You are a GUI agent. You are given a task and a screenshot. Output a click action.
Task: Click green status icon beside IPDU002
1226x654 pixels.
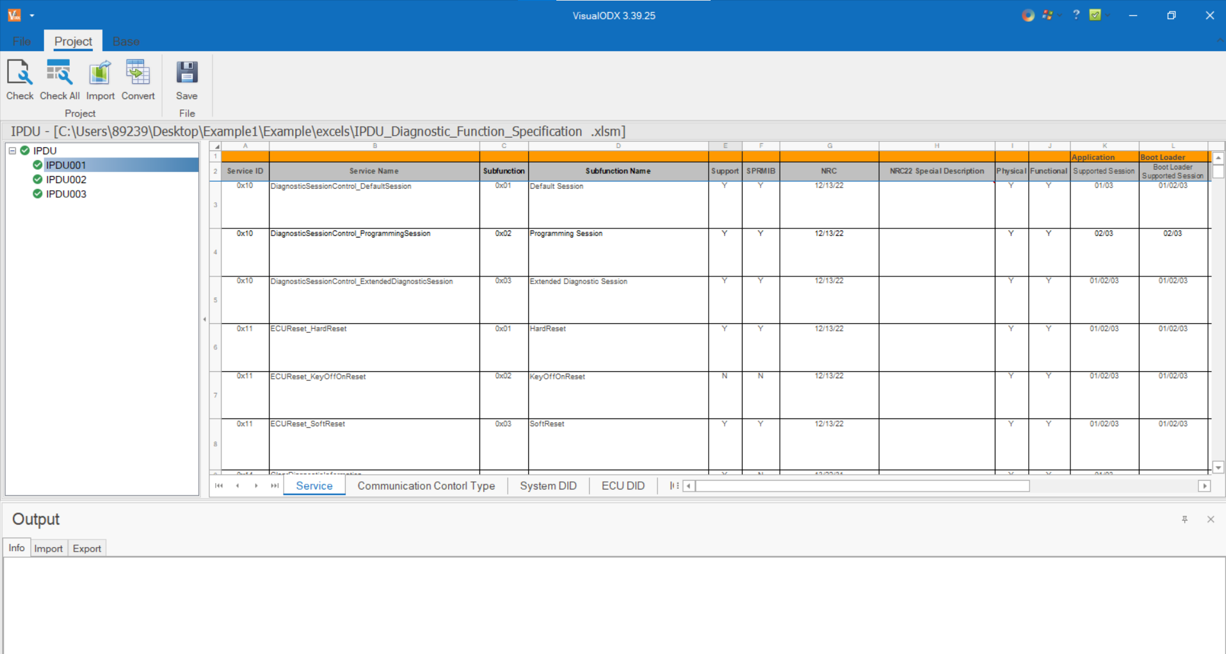tap(37, 179)
